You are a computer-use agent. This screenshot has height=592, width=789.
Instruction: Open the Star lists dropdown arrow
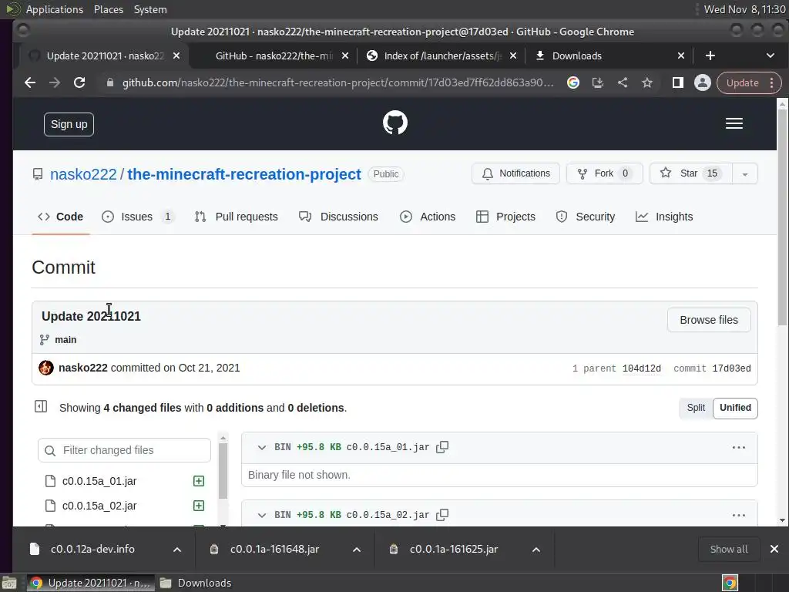click(x=745, y=173)
